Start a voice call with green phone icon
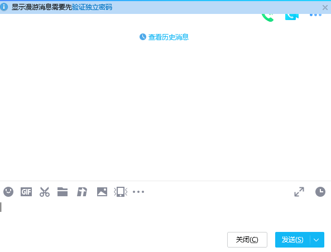 [268, 17]
